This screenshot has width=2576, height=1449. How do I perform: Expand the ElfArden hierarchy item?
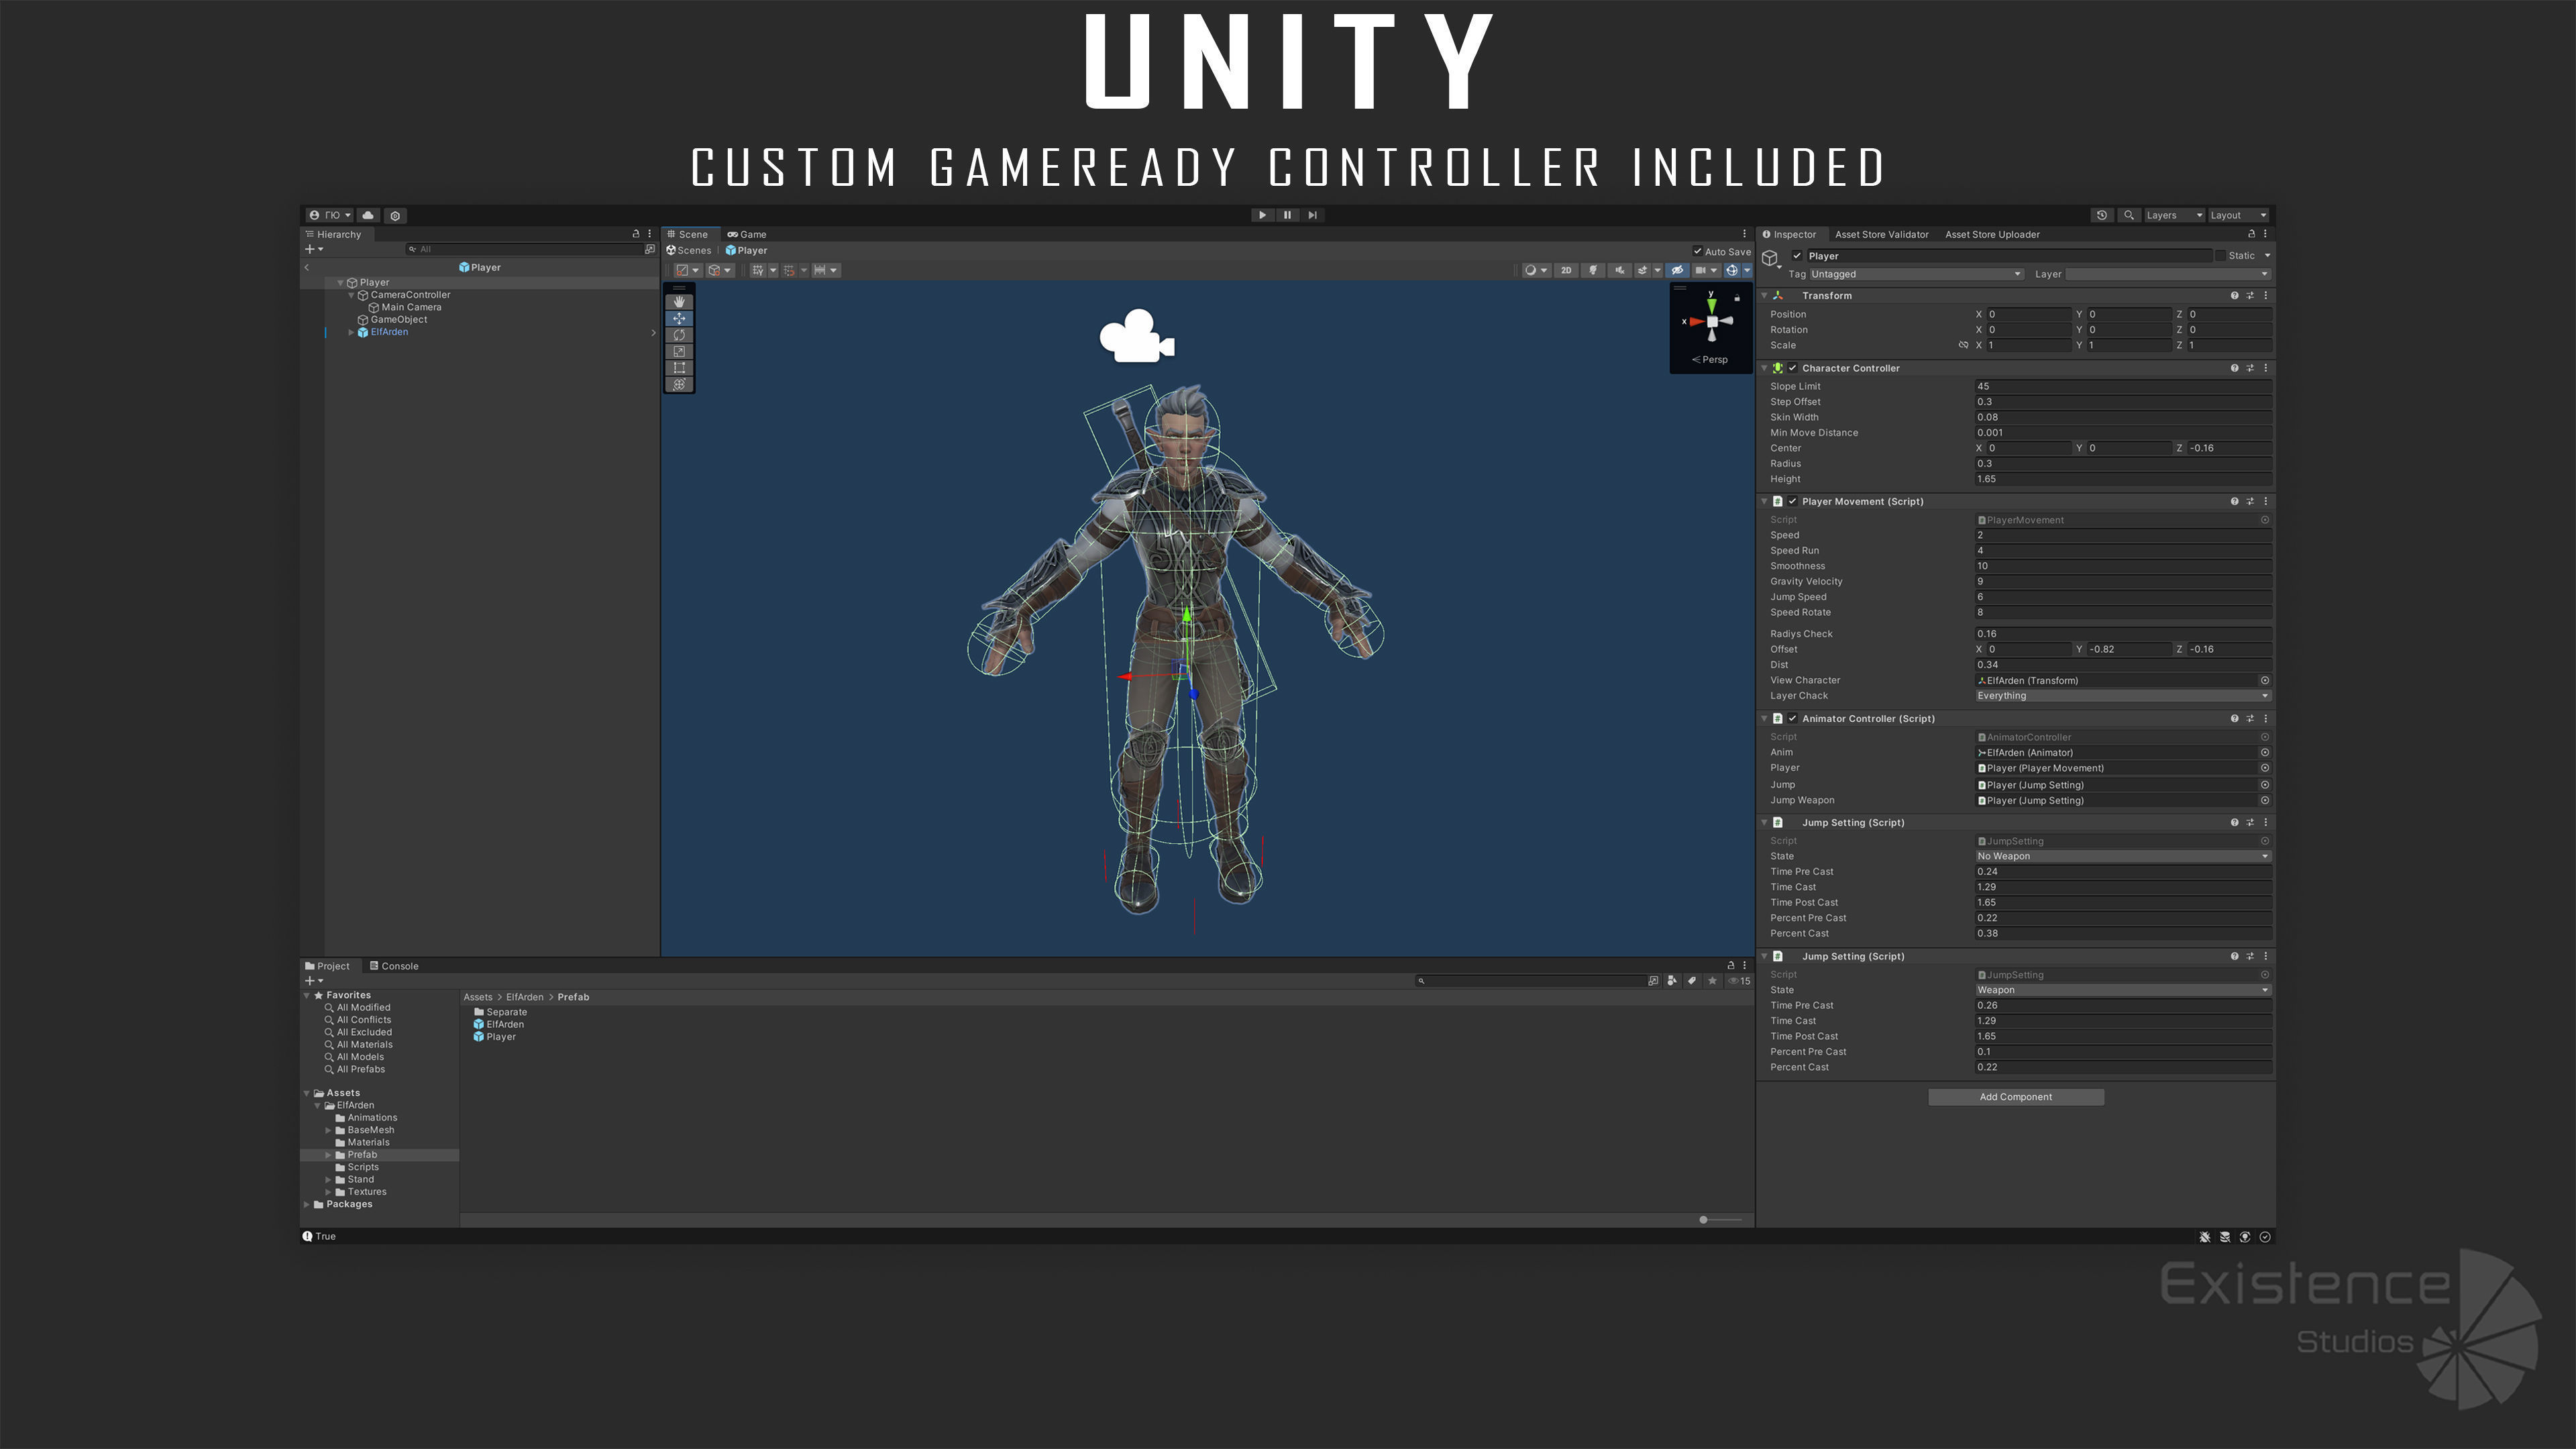coord(351,332)
